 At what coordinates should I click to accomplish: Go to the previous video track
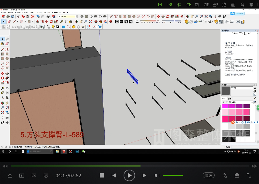click(114, 176)
